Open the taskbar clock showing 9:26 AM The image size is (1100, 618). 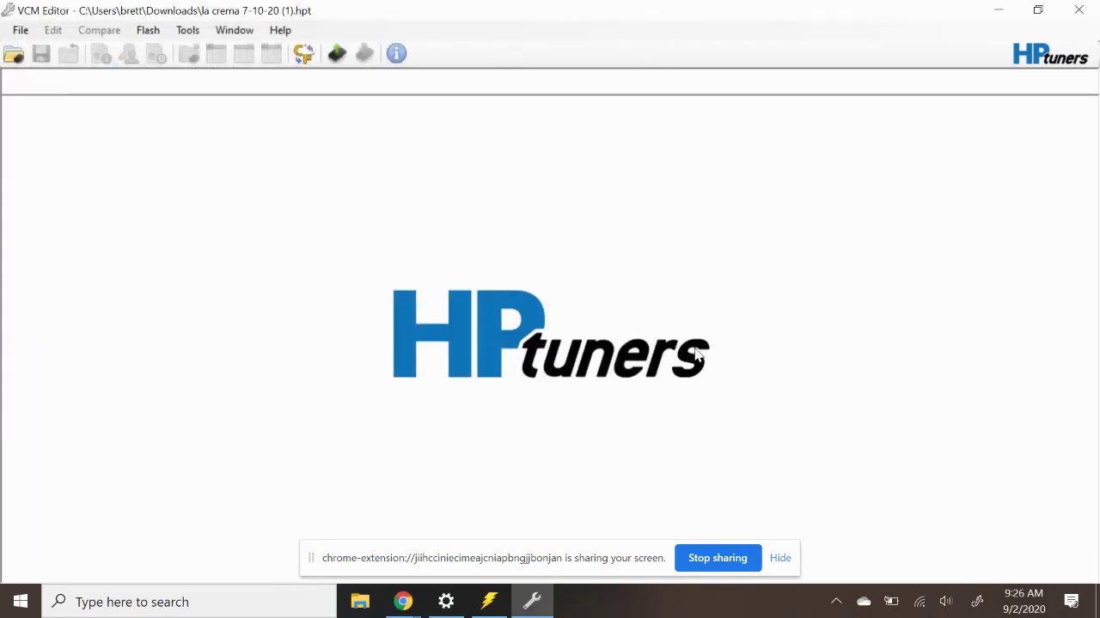1024,602
